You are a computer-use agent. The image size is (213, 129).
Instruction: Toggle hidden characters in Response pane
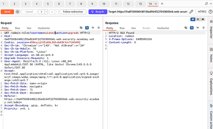(186, 28)
